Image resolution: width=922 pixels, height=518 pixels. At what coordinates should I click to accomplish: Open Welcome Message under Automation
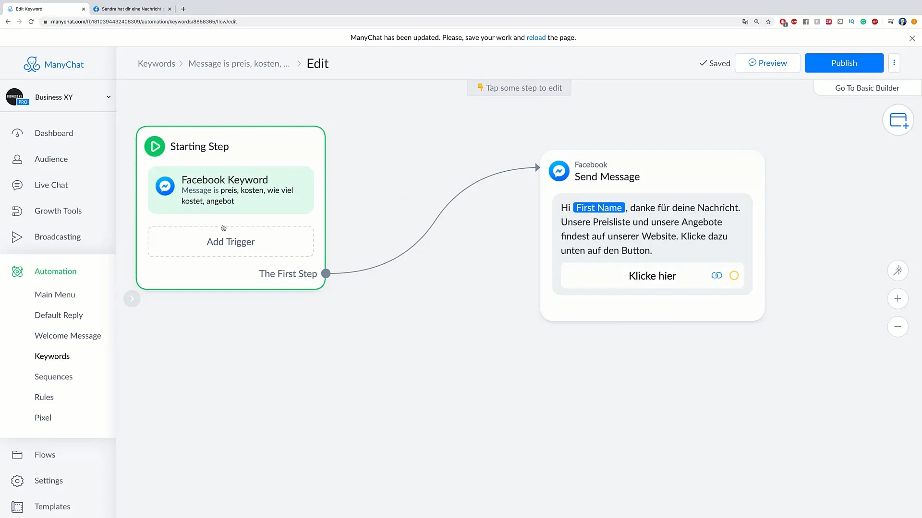tap(68, 336)
